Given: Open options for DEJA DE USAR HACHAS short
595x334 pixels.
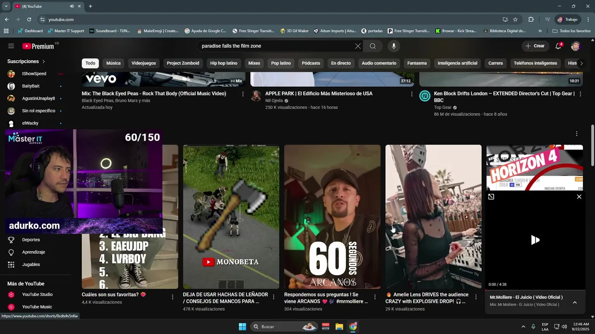Looking at the screenshot, I should click(x=273, y=297).
